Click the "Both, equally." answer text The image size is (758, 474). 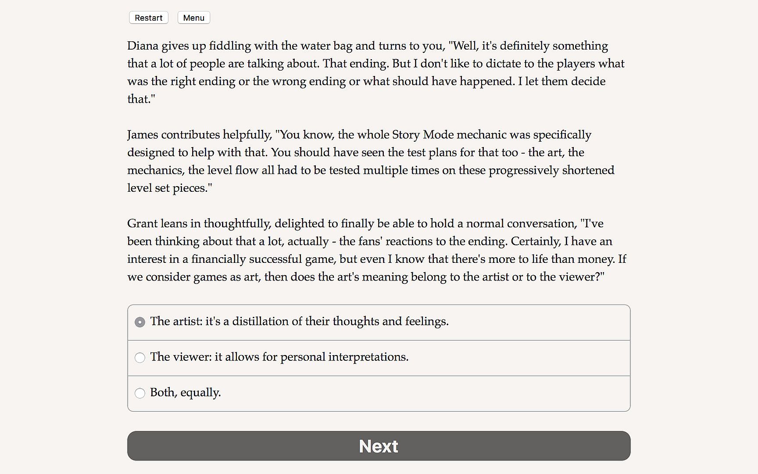pyautogui.click(x=185, y=393)
